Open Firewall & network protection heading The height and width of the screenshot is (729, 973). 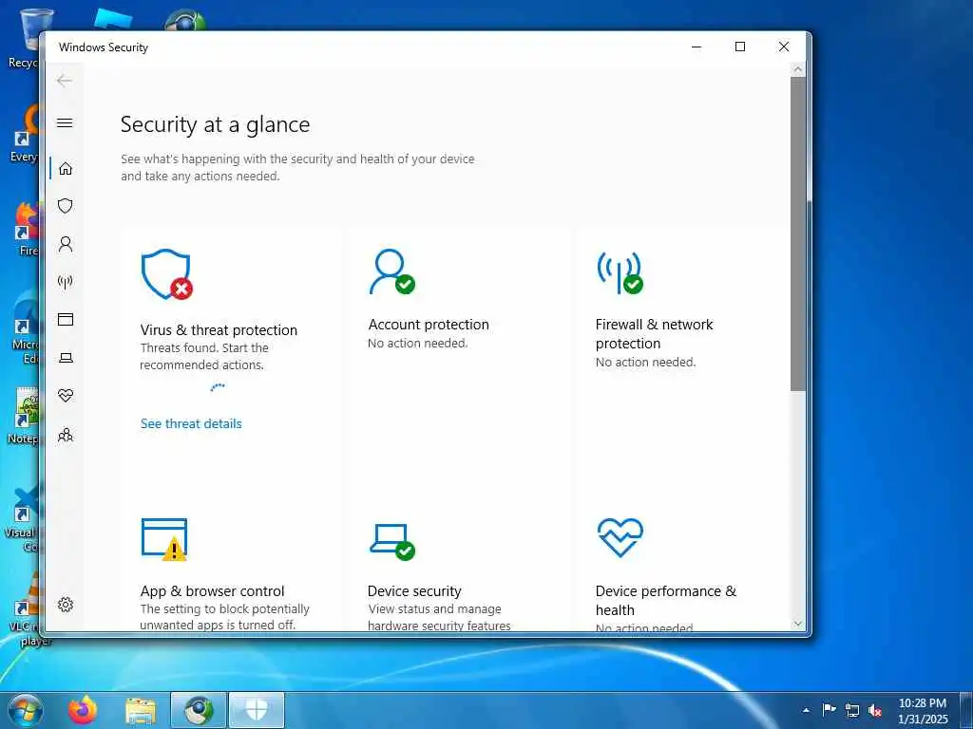coord(654,333)
